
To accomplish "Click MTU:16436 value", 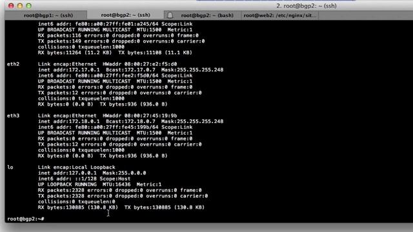I will click(x=116, y=184).
